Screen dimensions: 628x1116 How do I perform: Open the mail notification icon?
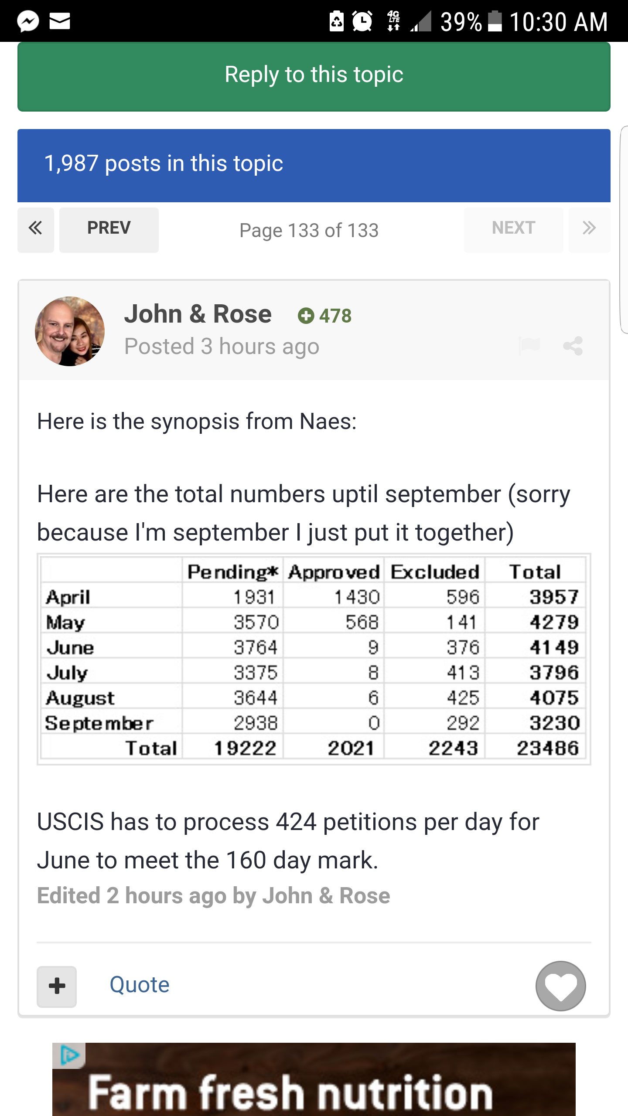pos(60,21)
